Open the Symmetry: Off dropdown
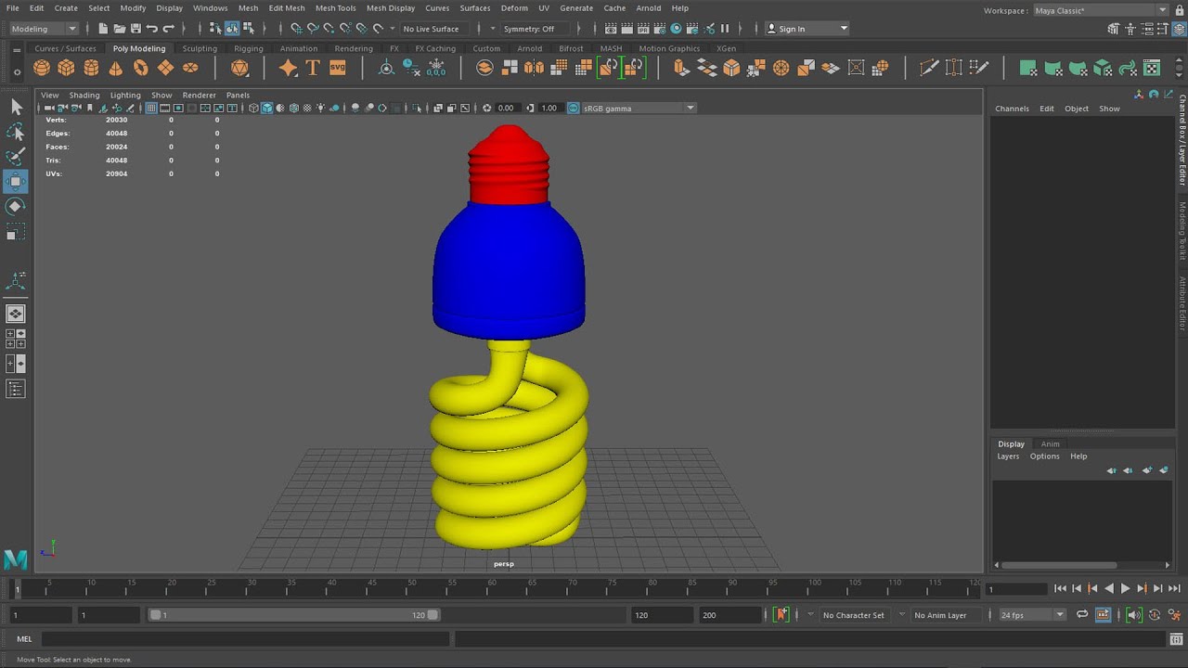This screenshot has height=668, width=1188. click(535, 29)
